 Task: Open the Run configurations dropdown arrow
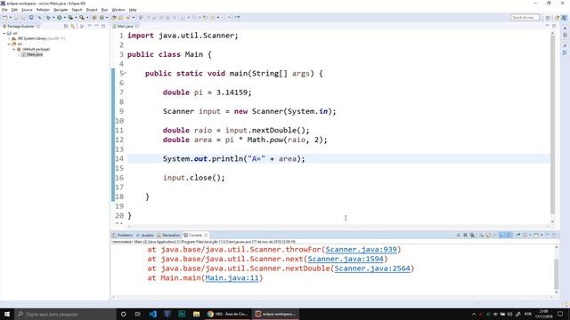tap(65, 18)
